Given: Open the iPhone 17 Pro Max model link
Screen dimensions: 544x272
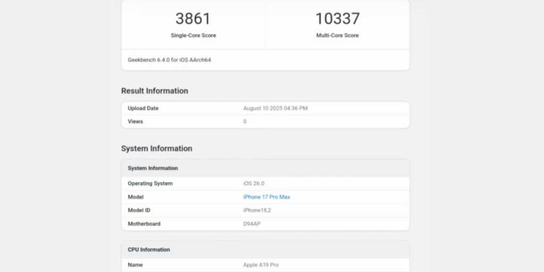Looking at the screenshot, I should 267,197.
